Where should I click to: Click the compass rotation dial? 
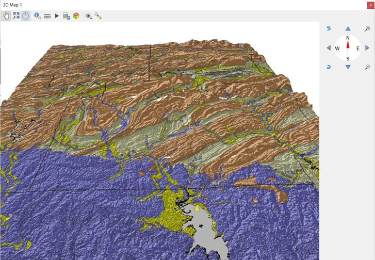348,48
